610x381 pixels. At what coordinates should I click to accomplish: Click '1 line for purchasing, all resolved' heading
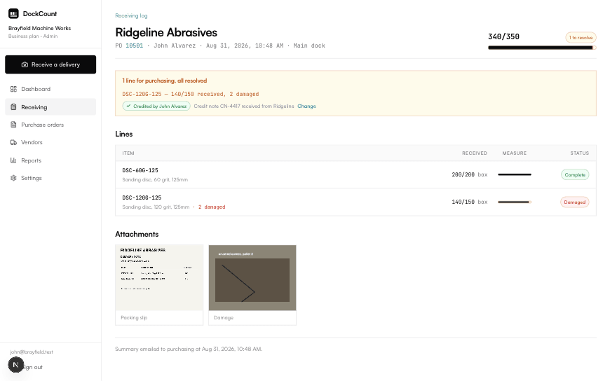point(165,81)
